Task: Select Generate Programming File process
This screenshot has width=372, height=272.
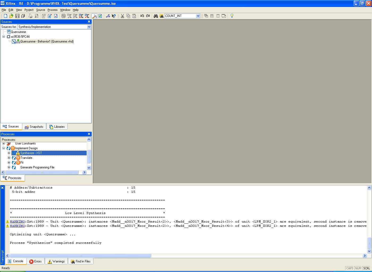Action: click(x=37, y=167)
